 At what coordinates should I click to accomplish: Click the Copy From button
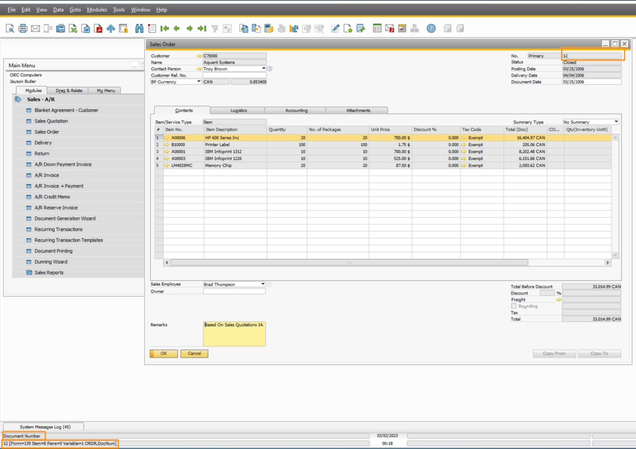coord(554,353)
